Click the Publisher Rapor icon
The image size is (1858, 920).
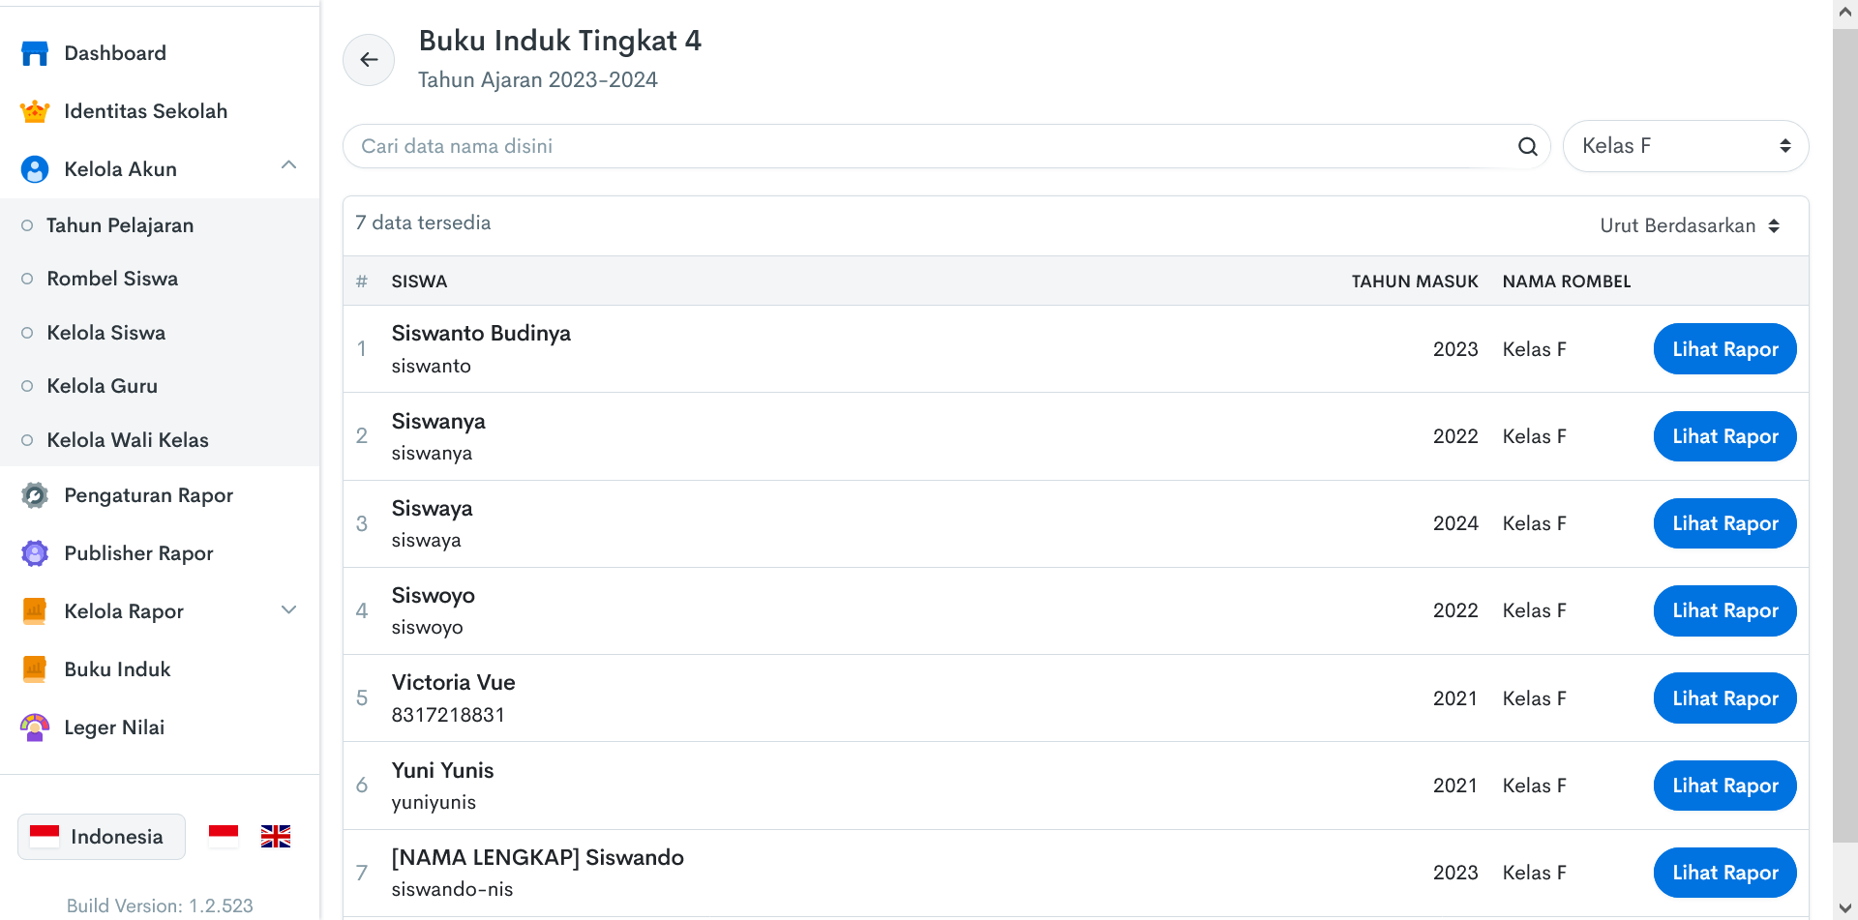coord(35,553)
